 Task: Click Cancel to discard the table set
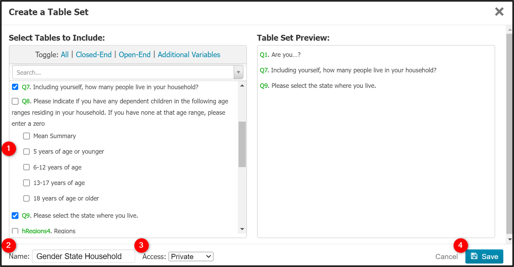(446, 257)
